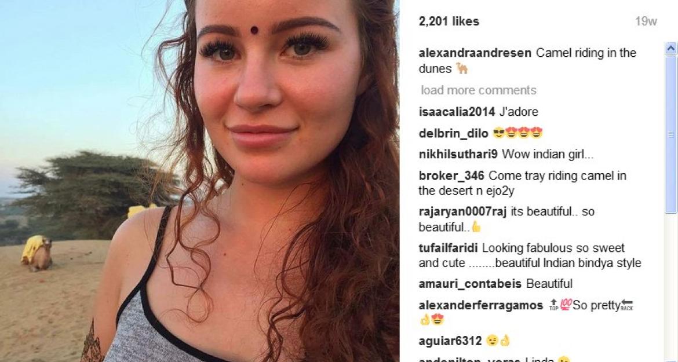Click the comments scrollbar thumb
The width and height of the screenshot is (678, 362).
pyautogui.click(x=670, y=134)
